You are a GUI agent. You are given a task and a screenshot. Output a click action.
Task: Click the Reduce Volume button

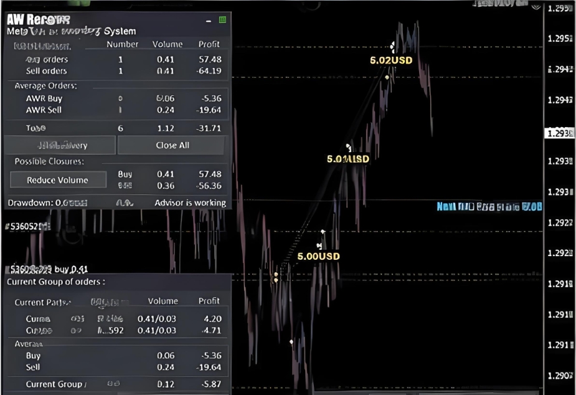point(58,180)
